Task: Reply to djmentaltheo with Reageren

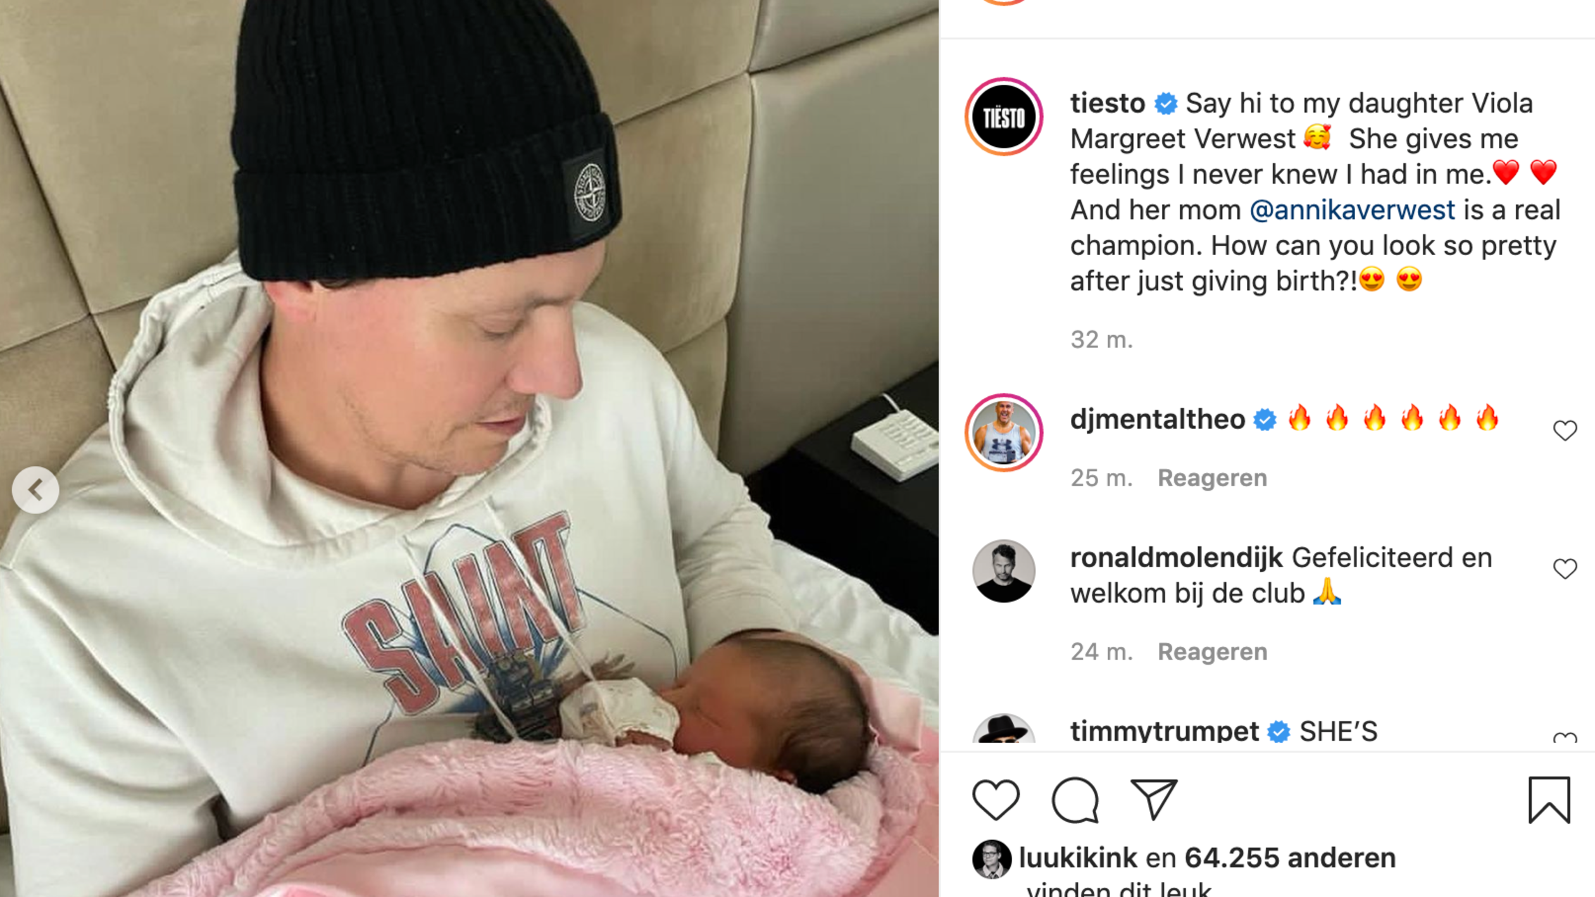Action: pyautogui.click(x=1212, y=478)
